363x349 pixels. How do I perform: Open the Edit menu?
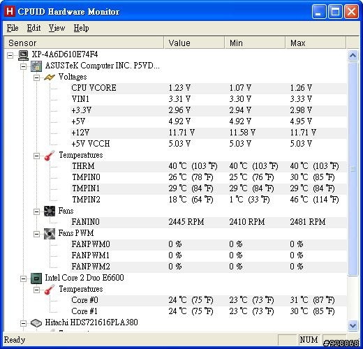point(34,28)
